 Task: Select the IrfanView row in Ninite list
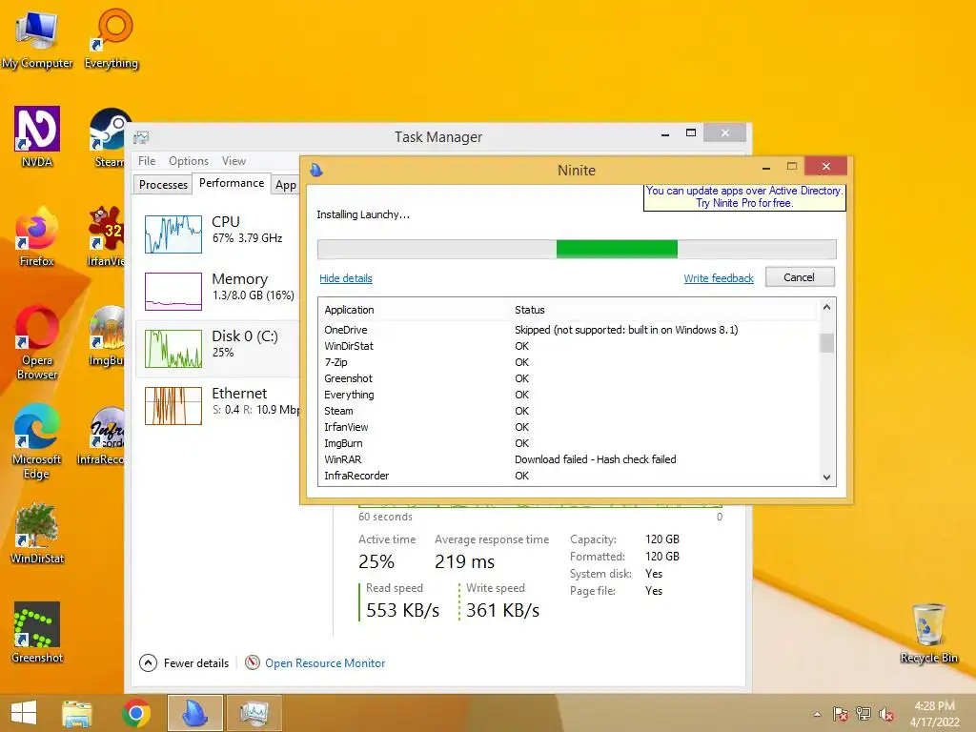569,427
